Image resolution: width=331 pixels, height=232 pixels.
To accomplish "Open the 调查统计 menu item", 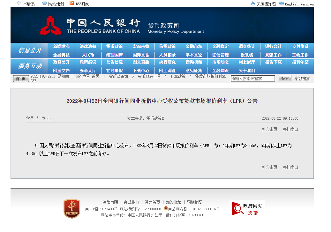I will 247,47.
